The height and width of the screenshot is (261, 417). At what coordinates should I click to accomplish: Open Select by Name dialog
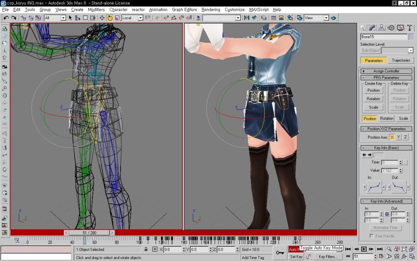(x=78, y=18)
